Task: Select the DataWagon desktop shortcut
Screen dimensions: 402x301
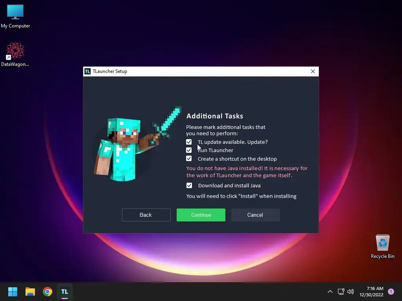Action: 15,54
